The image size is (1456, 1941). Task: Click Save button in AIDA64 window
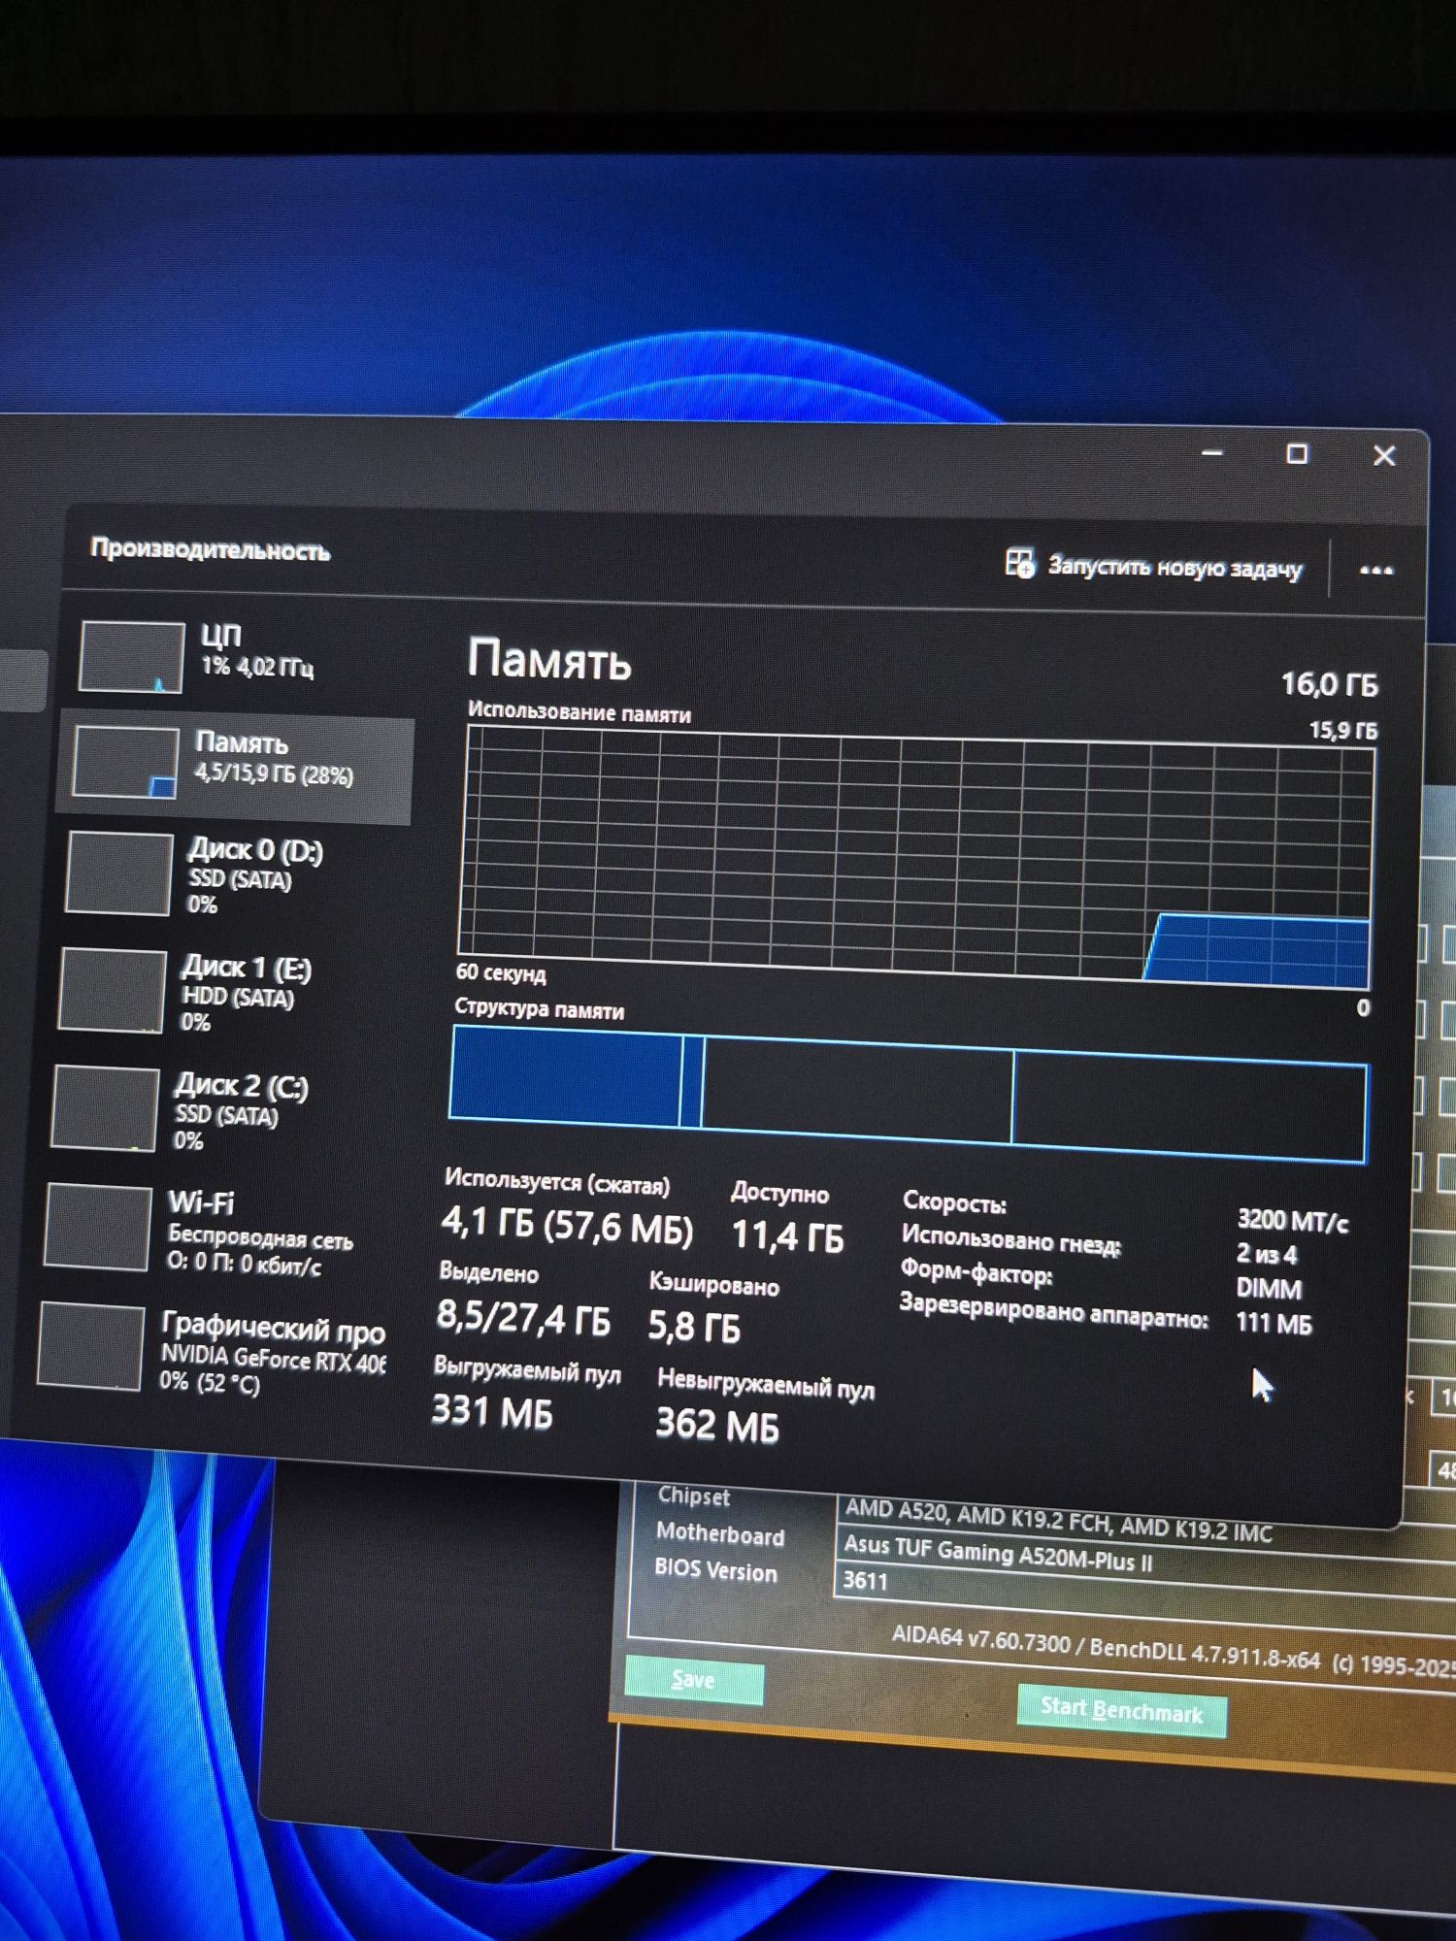(x=694, y=1681)
